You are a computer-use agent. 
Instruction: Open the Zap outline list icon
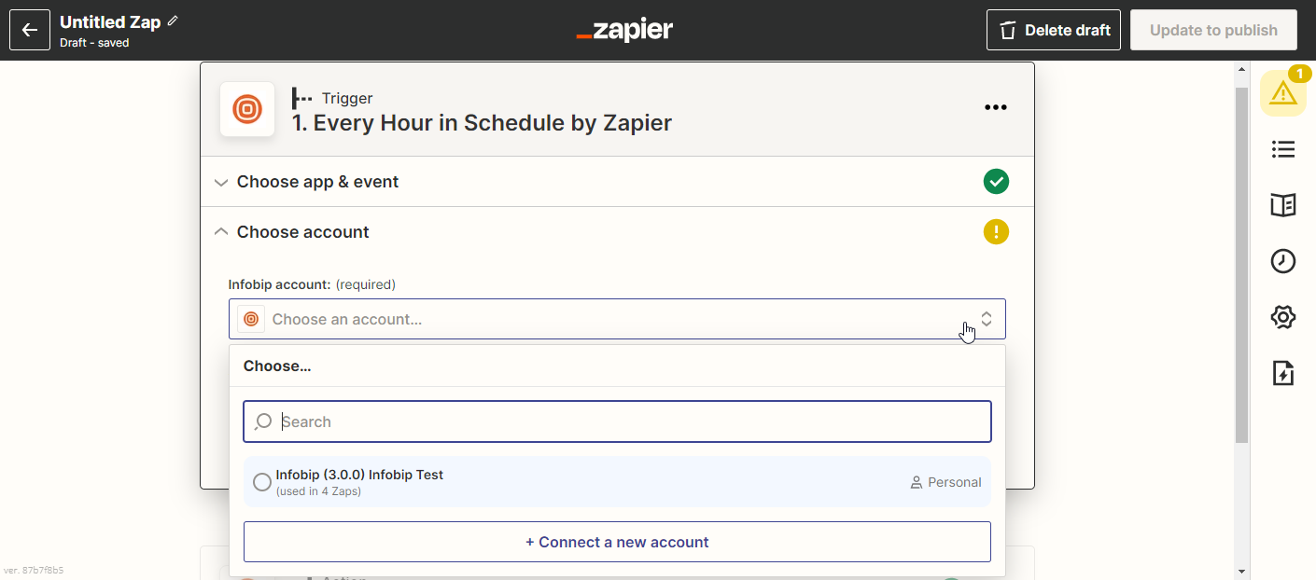pos(1283,149)
